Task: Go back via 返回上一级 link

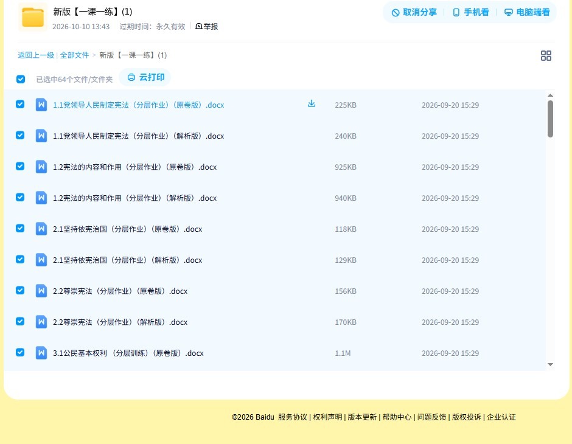Action: tap(36, 55)
